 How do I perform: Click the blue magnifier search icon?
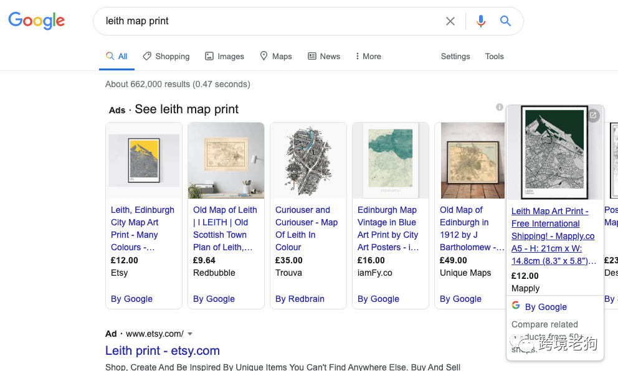505,21
